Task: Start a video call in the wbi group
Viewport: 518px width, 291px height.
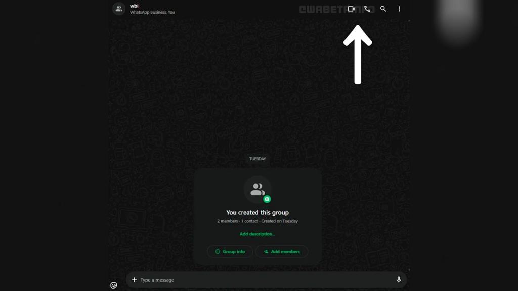Action: (x=351, y=9)
